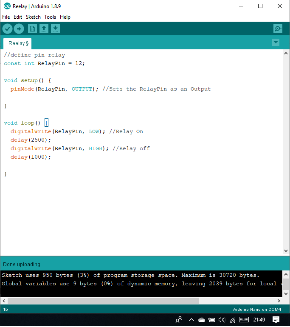The width and height of the screenshot is (290, 327).
Task: Open the Sketch menu
Action: point(33,17)
